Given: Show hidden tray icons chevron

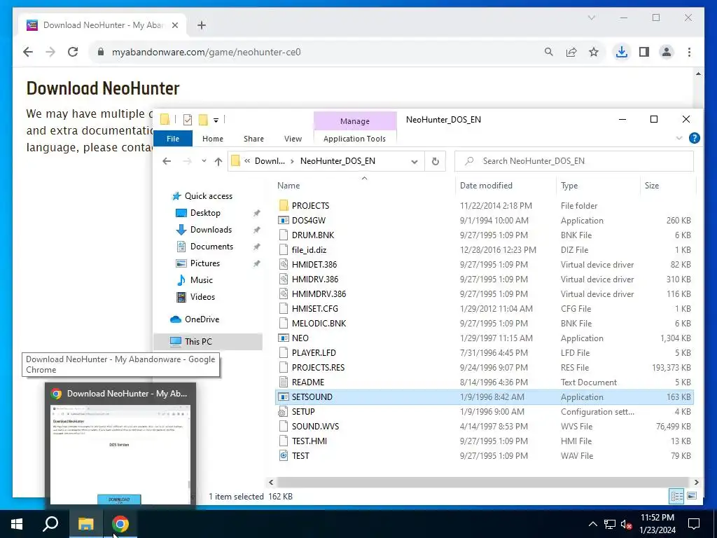Looking at the screenshot, I should pyautogui.click(x=592, y=524).
